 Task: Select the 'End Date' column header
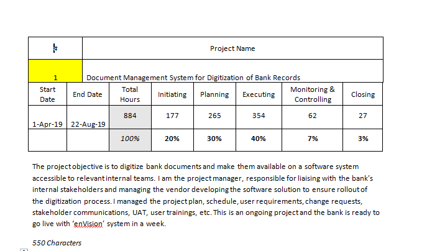click(88, 94)
